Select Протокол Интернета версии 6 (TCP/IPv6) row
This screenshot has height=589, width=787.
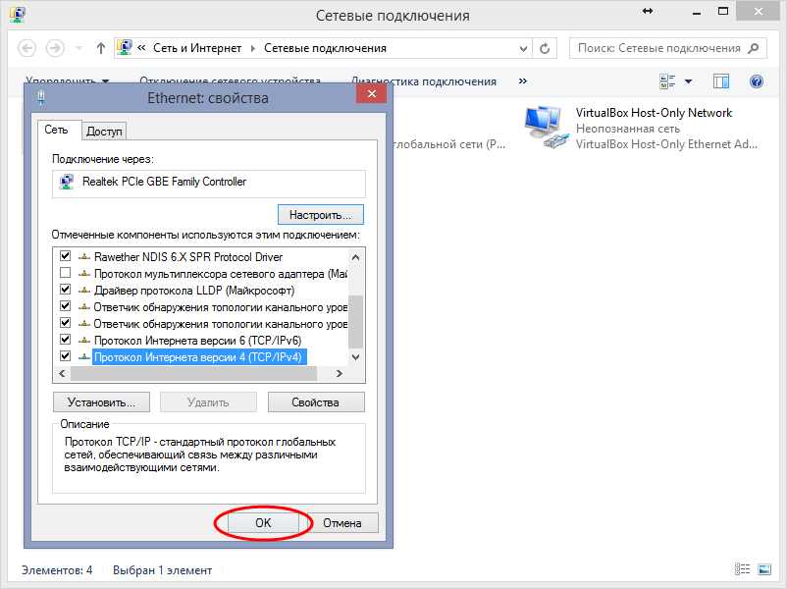pyautogui.click(x=198, y=341)
